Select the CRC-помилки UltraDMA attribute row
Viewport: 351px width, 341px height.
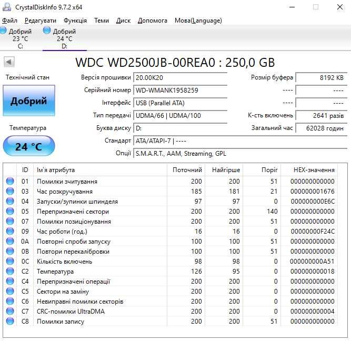(x=171, y=311)
